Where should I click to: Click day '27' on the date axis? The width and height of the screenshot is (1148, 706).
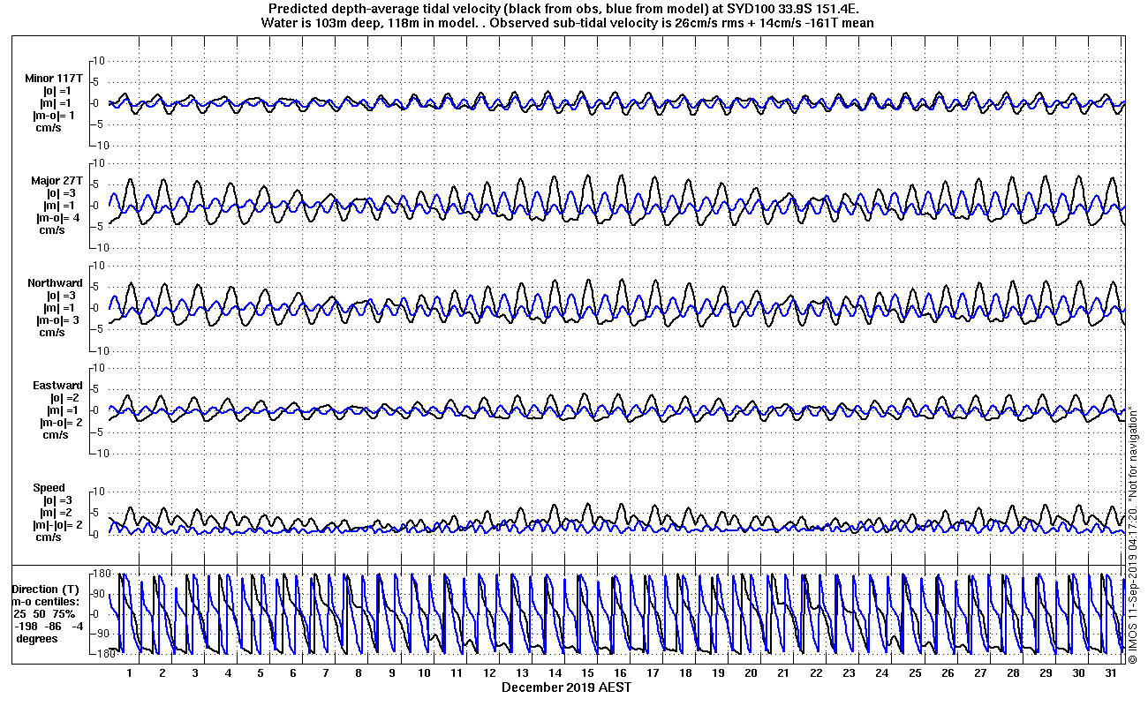[x=980, y=673]
